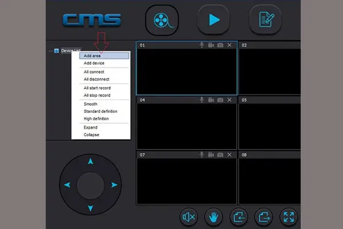Pan camera up with PTZ arrow

(90, 161)
